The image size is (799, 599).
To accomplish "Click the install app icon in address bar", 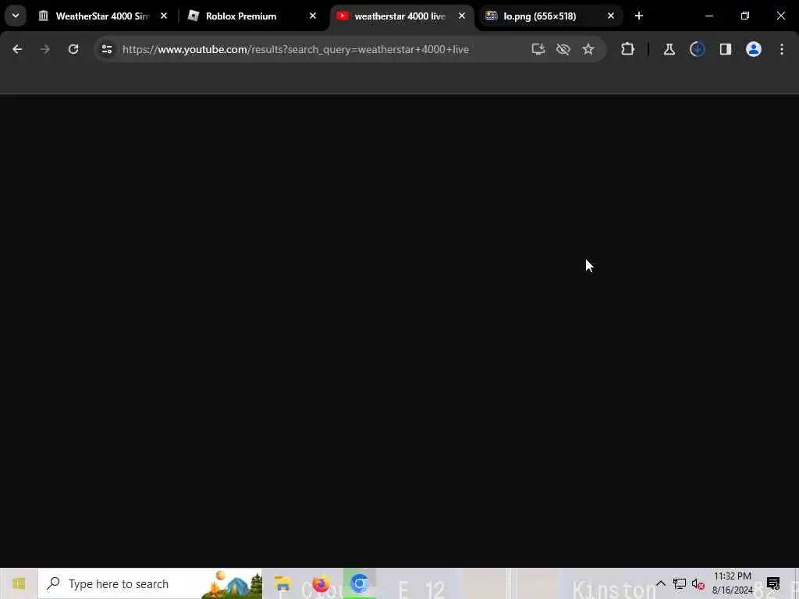I will click(538, 49).
